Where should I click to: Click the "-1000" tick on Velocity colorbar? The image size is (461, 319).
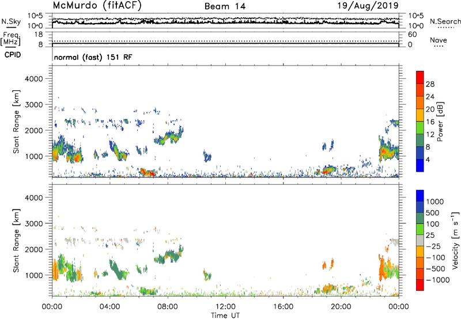[x=437, y=280]
